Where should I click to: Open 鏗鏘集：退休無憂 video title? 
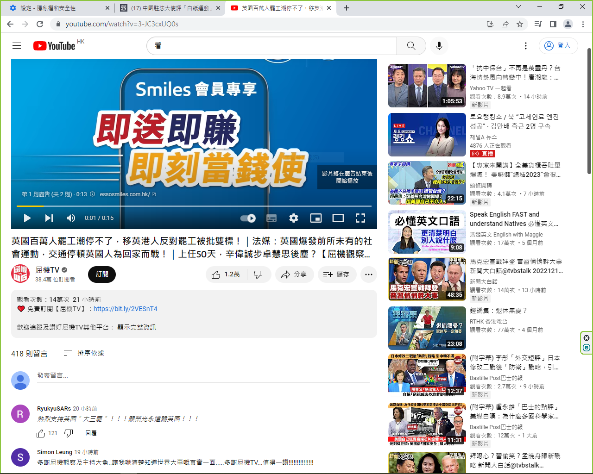[498, 311]
